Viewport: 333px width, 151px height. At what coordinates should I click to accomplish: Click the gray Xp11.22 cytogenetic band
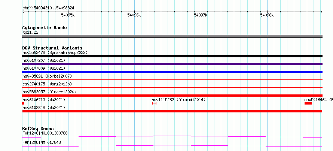pyautogui.click(x=172, y=36)
